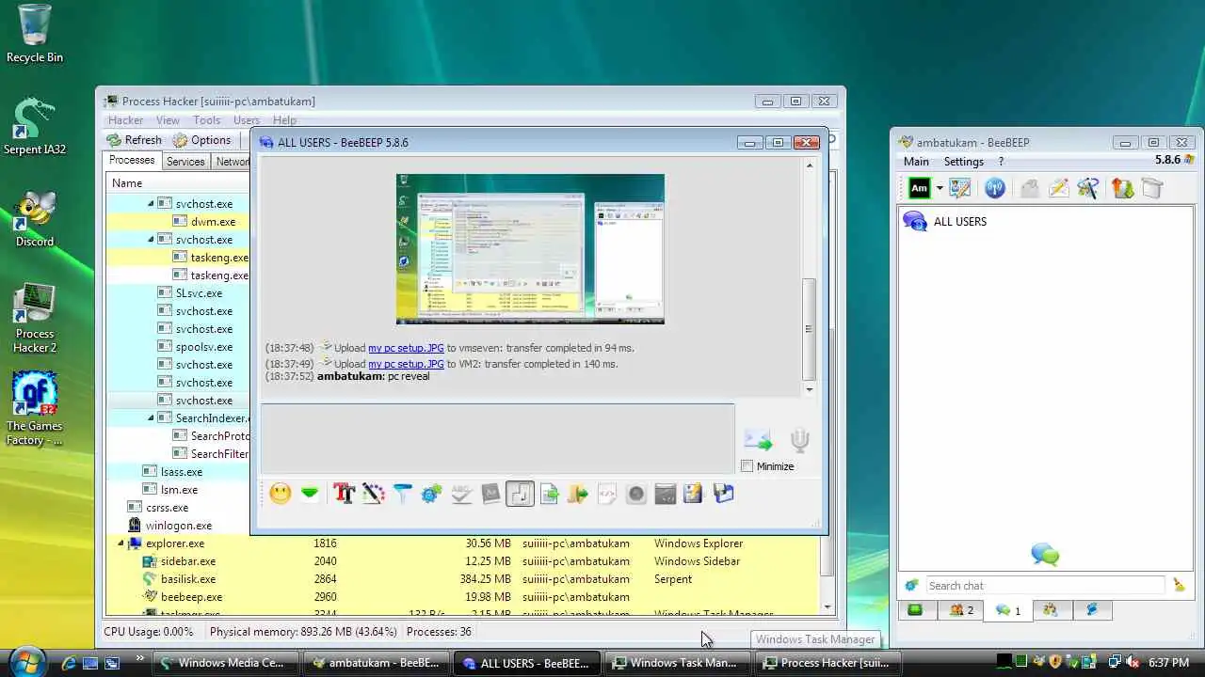Change chat font with the red TT icon
1205x677 pixels.
(x=344, y=494)
